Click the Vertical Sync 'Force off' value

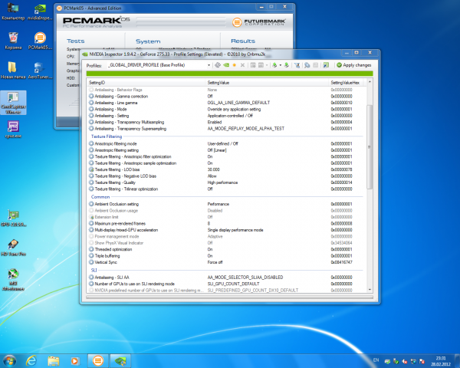point(215,262)
